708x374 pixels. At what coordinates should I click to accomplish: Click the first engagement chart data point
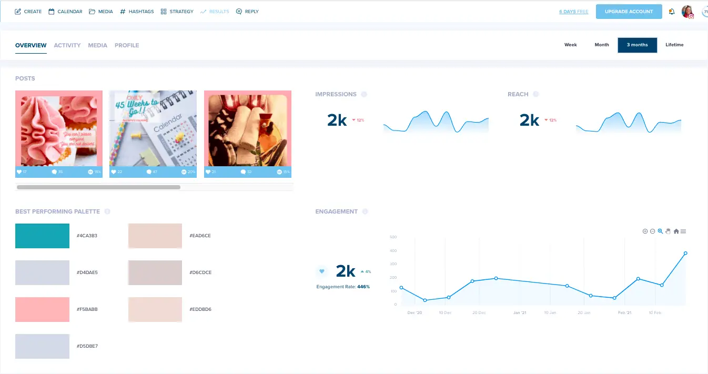coord(401,288)
